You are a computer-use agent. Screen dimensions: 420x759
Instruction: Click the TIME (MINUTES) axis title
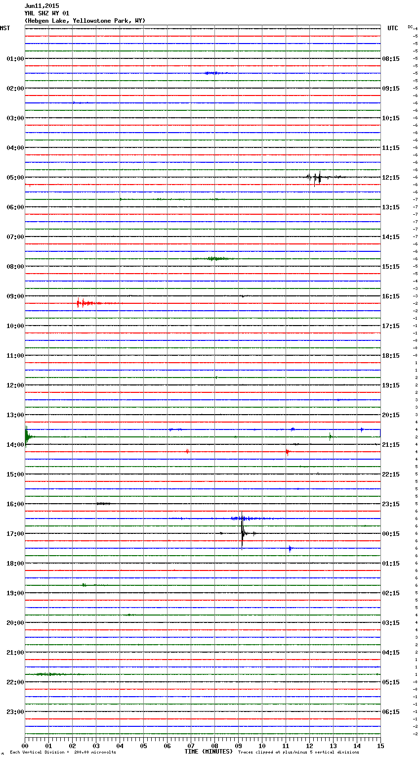click(x=209, y=752)
